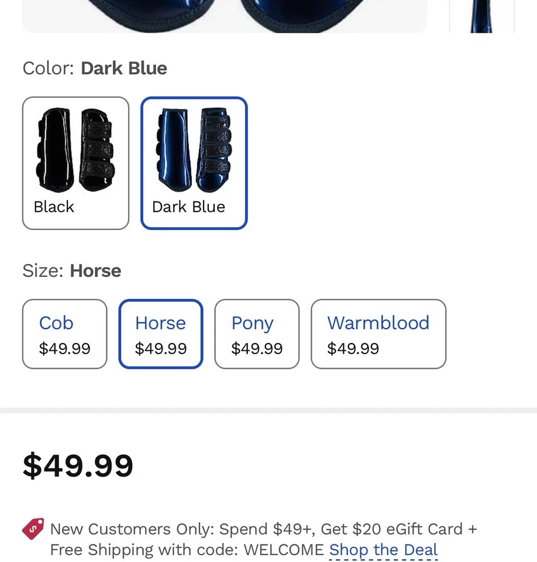The width and height of the screenshot is (537, 562).
Task: Click the $49.99 price under Cob
Action: pos(64,348)
